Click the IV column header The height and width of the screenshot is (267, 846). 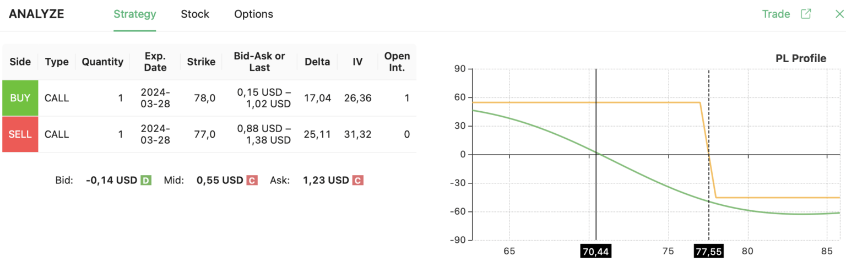point(357,62)
